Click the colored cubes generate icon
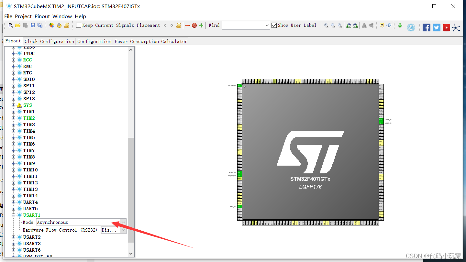The height and width of the screenshot is (262, 466). coord(52,25)
